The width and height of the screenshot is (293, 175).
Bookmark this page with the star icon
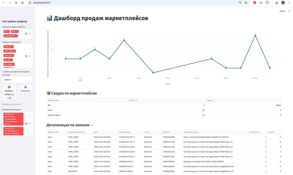tap(246, 3)
